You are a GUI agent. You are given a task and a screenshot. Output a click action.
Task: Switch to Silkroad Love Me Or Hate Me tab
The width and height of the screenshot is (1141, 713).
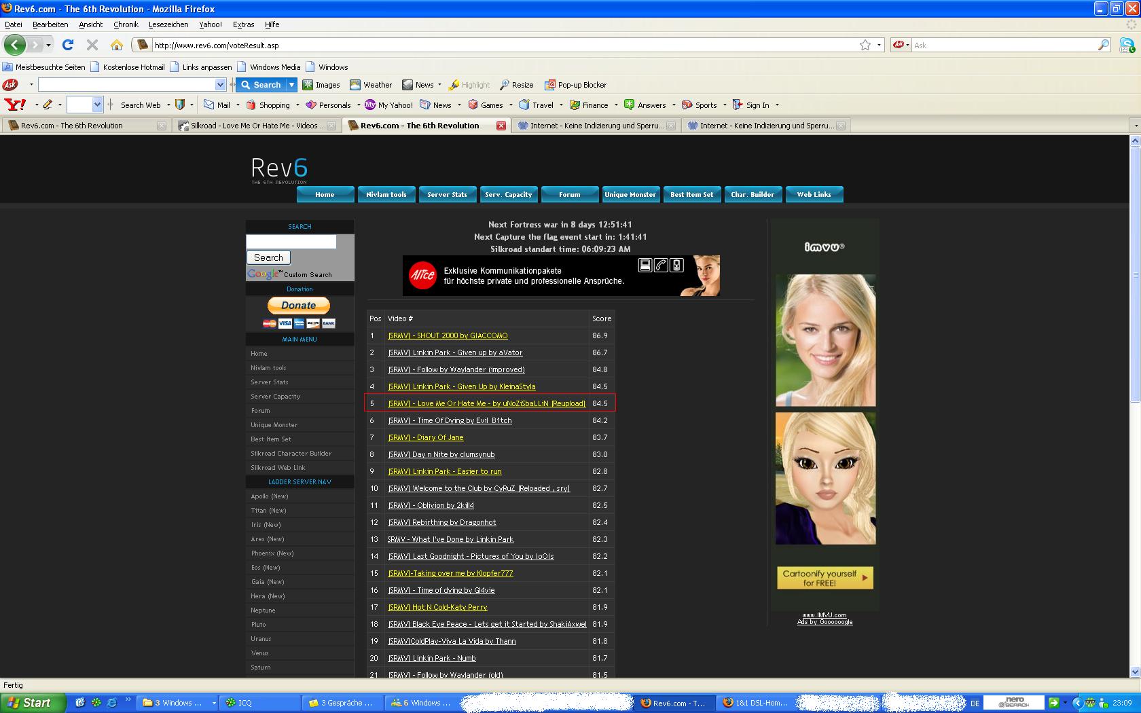point(254,126)
